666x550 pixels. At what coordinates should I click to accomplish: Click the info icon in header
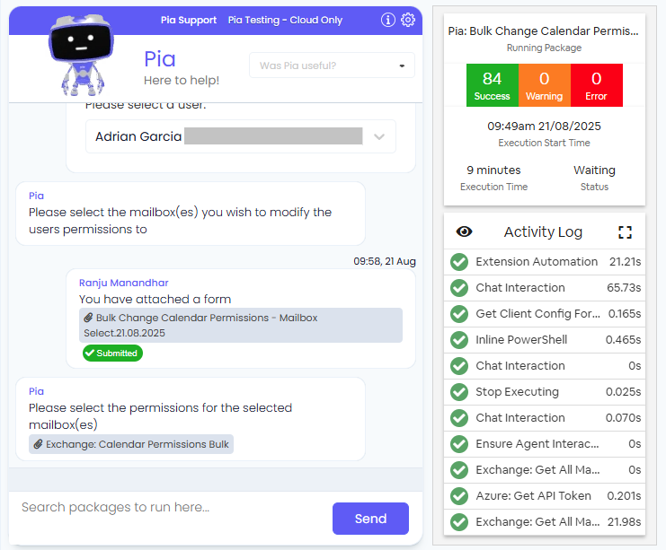[388, 20]
